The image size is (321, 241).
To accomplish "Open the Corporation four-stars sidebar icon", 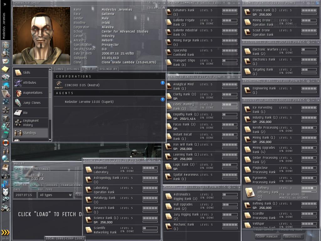I will tap(6, 110).
